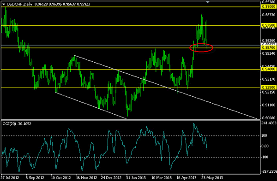Select the yellow 0.95700 price label
Screen dimensions: 277x181
pos(269,47)
